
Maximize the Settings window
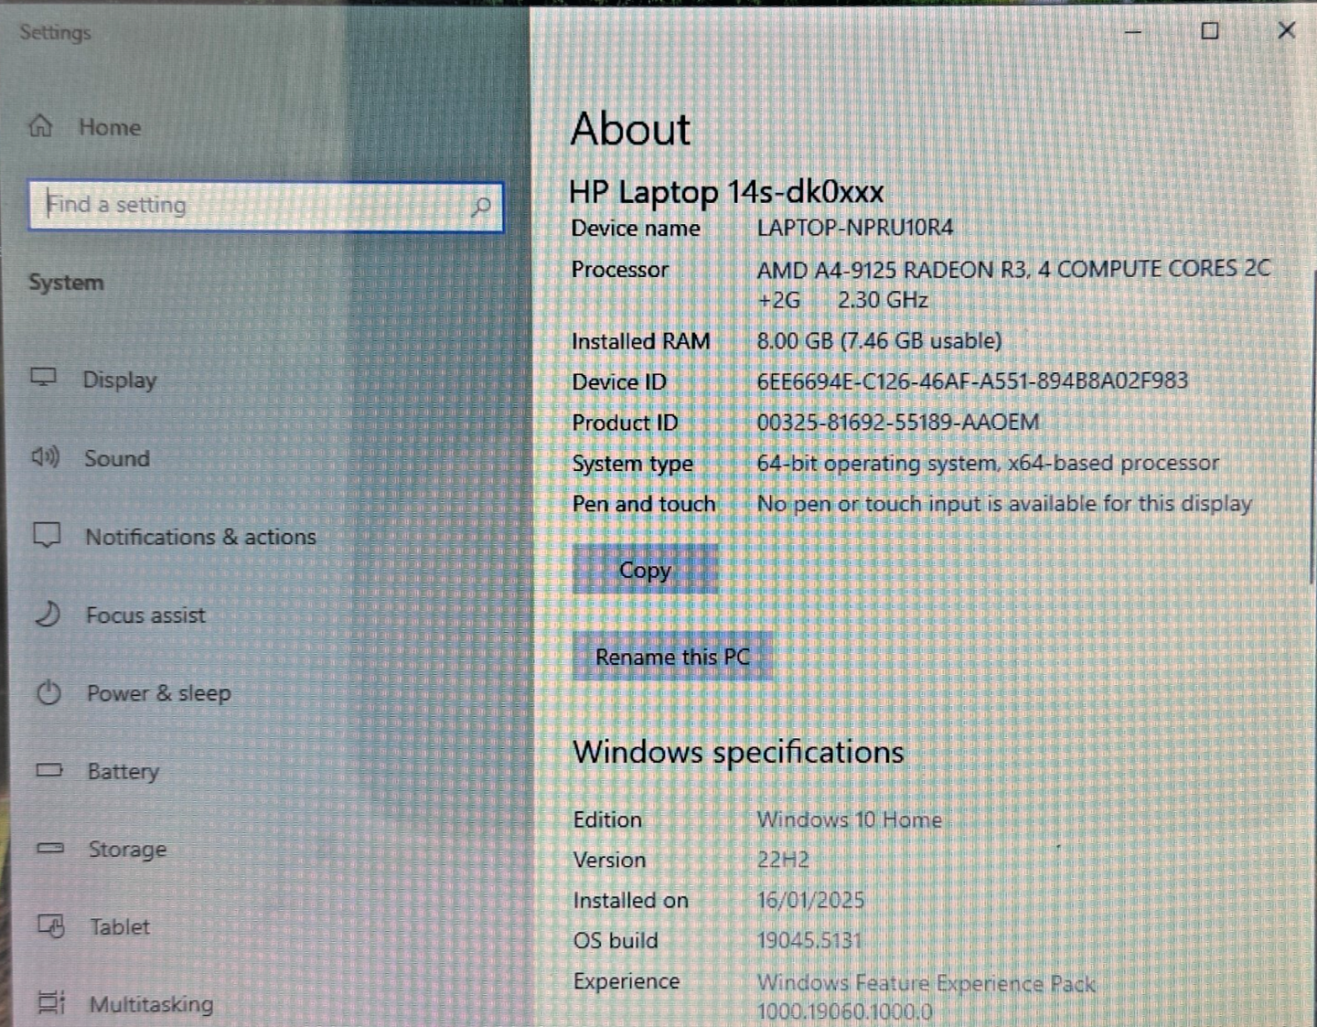pos(1209,31)
